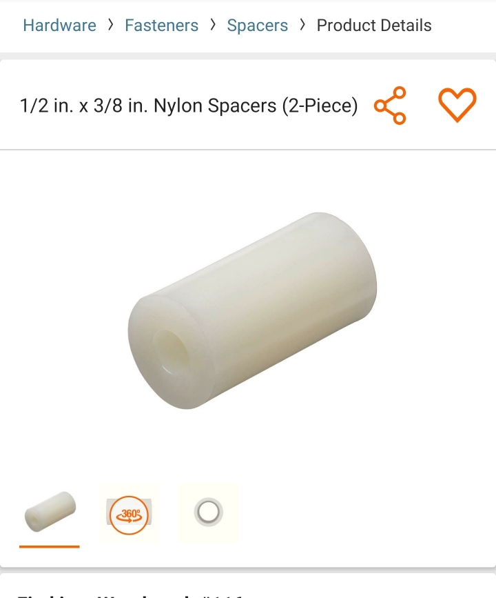Click the chevron after Hardware breadcrumb
496x598 pixels.
[110, 25]
